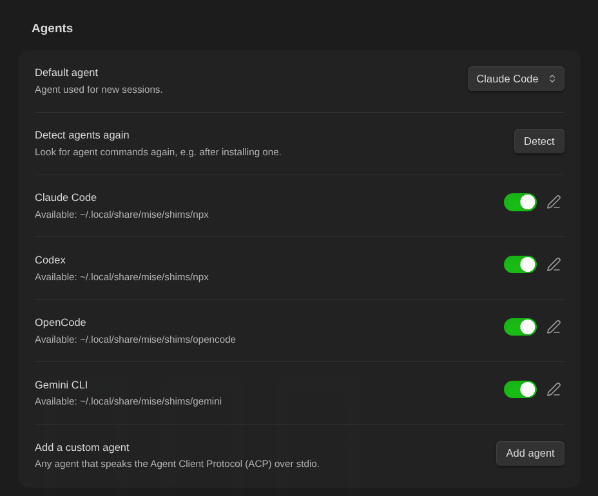Open the Default agent dropdown

pyautogui.click(x=516, y=79)
